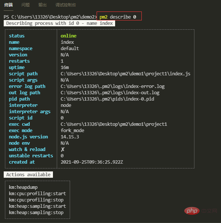Click the uptime value '16m'

tap(65, 67)
